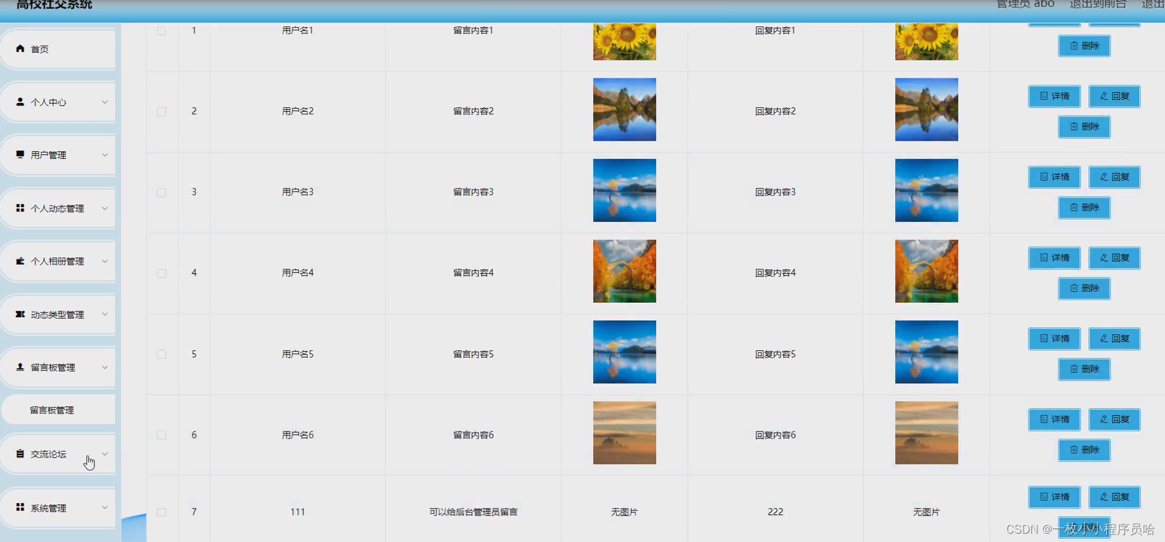Click the pencil icon in row 6 回复 button
The height and width of the screenshot is (542, 1165).
(1104, 419)
